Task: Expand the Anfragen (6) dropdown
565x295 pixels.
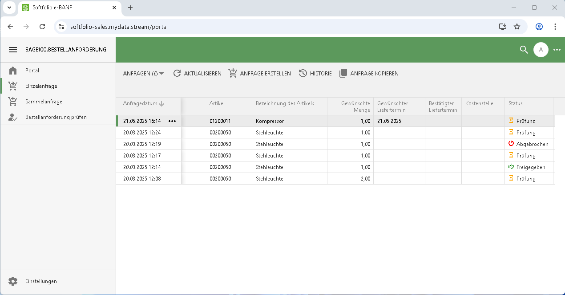Action: tap(143, 73)
